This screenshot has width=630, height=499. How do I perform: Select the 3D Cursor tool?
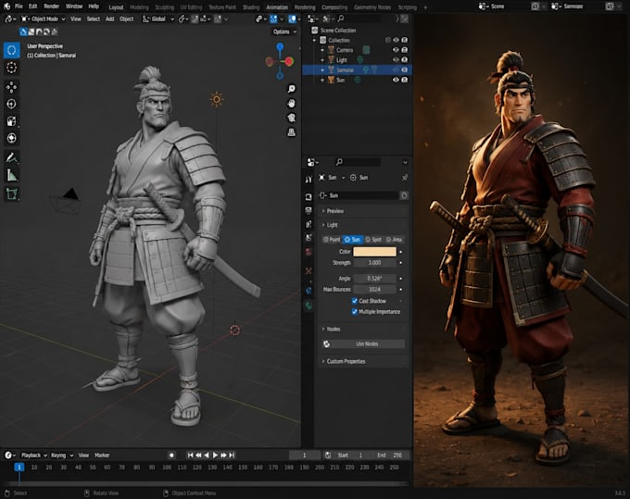(12, 68)
